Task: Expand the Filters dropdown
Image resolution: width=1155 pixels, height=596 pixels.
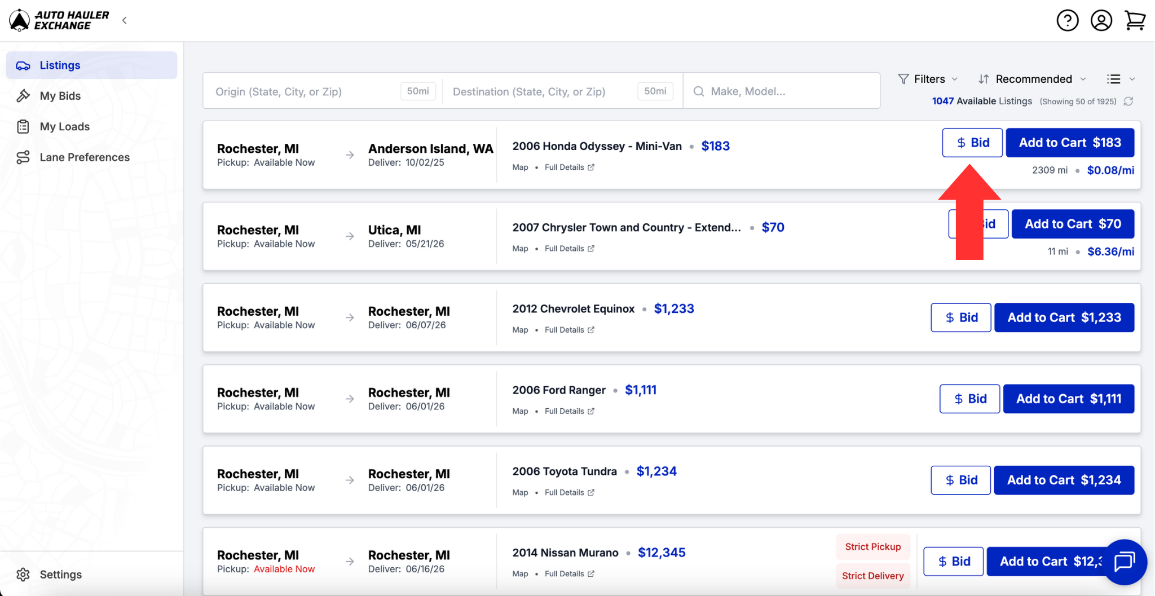Action: (928, 79)
